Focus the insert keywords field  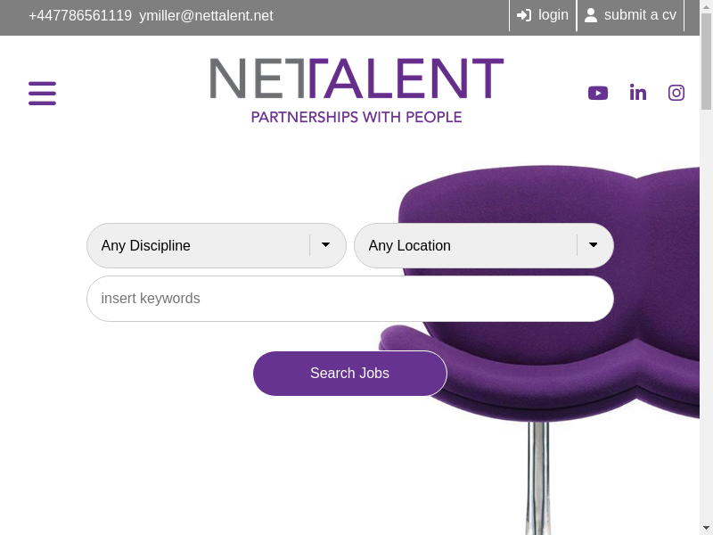349,299
